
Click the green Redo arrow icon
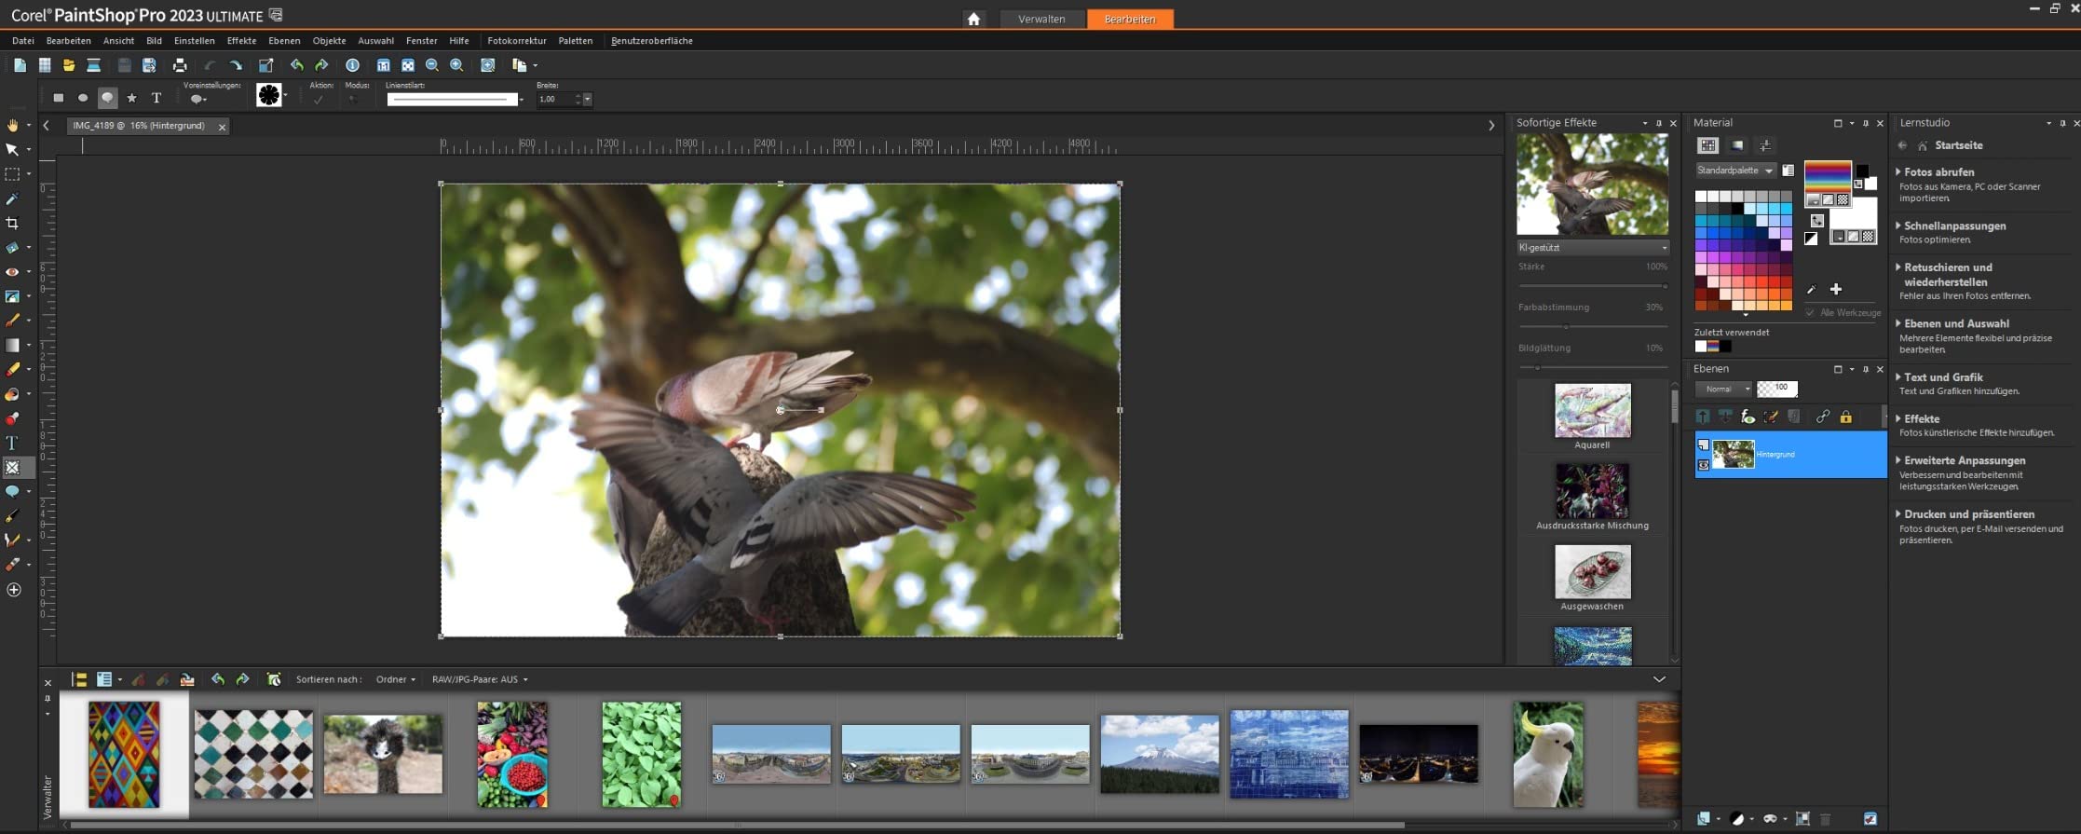click(x=321, y=65)
